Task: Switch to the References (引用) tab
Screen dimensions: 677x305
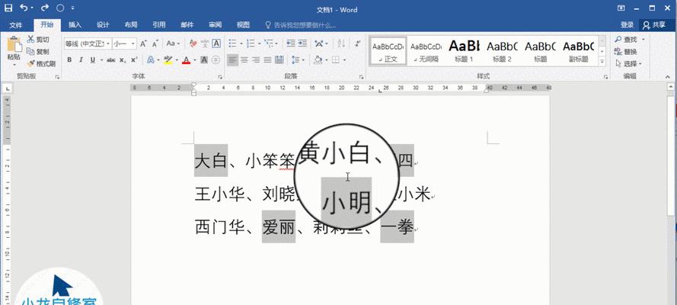Action: pyautogui.click(x=159, y=25)
